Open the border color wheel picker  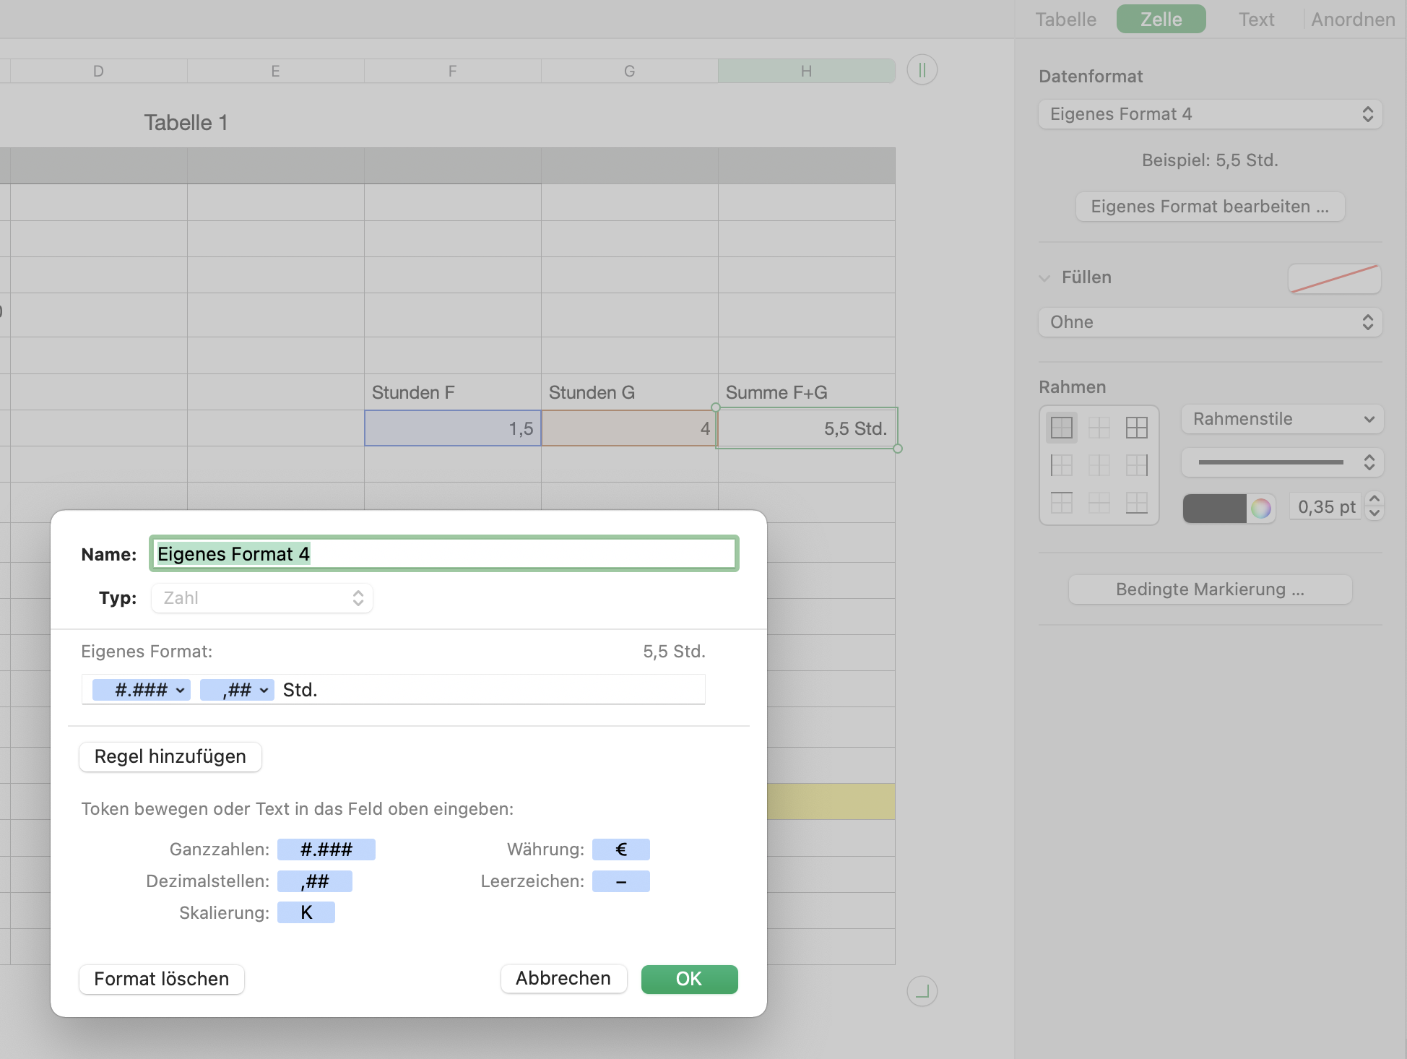pos(1260,508)
